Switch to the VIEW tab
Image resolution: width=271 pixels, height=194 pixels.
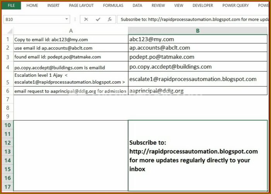click(x=178, y=5)
